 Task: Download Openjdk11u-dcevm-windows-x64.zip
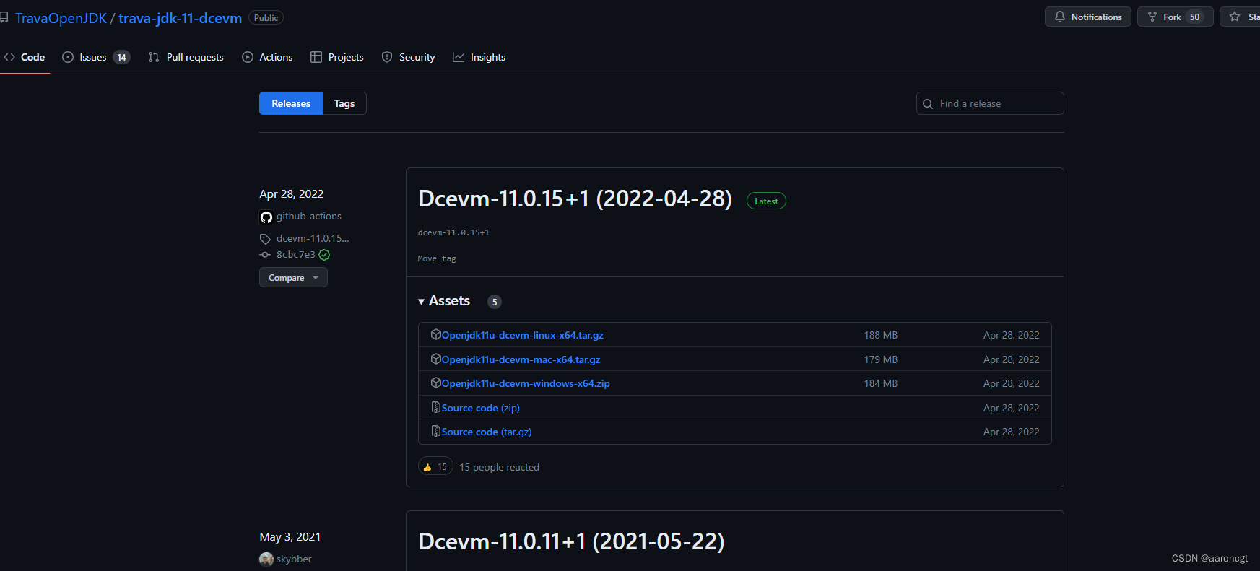click(526, 383)
